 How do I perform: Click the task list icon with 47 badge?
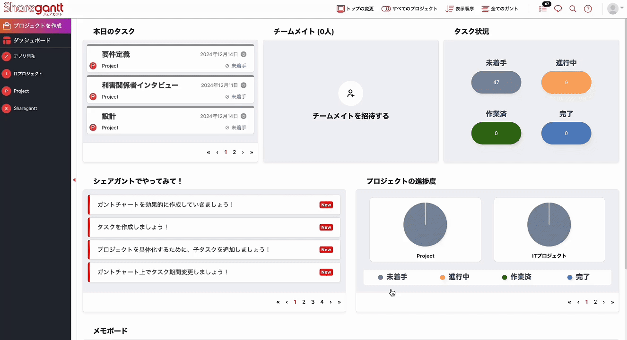tap(543, 8)
